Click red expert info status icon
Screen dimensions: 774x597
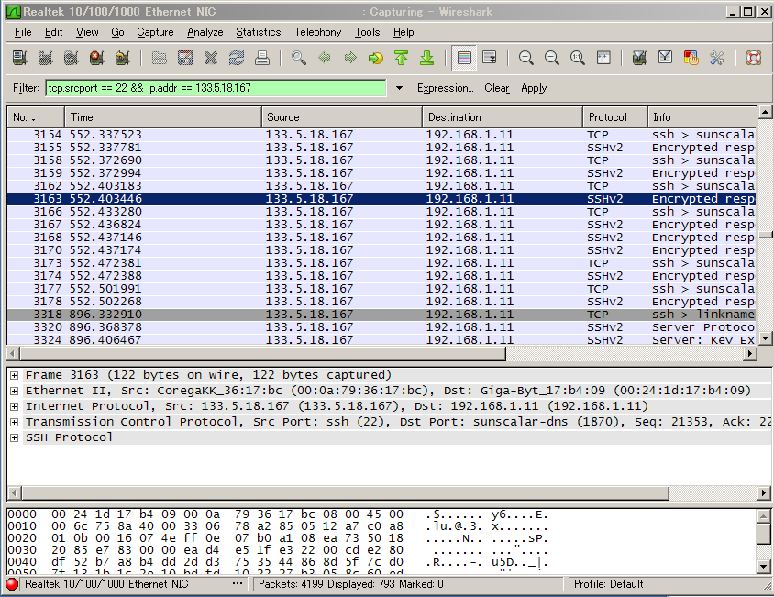point(12,584)
